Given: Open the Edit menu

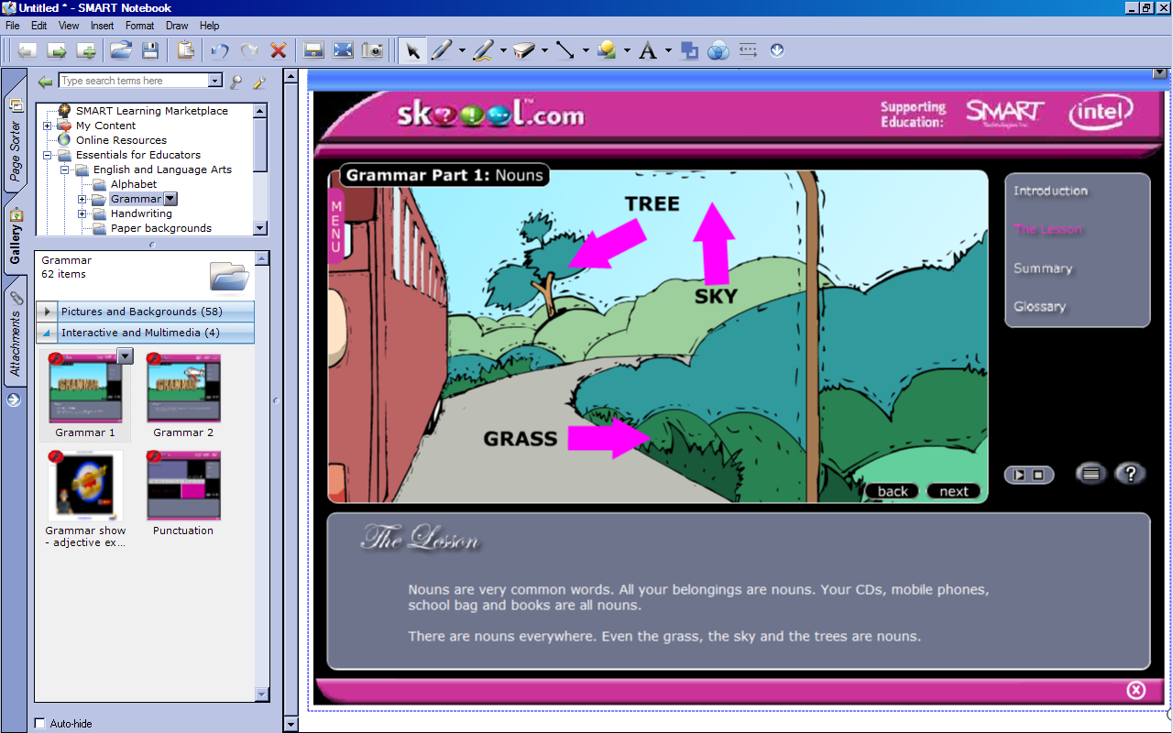Looking at the screenshot, I should pyautogui.click(x=39, y=26).
